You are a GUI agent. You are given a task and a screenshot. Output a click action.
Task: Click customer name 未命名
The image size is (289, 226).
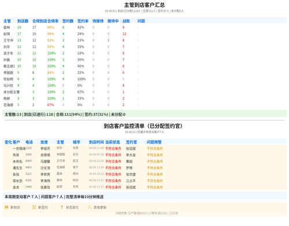click(17, 161)
